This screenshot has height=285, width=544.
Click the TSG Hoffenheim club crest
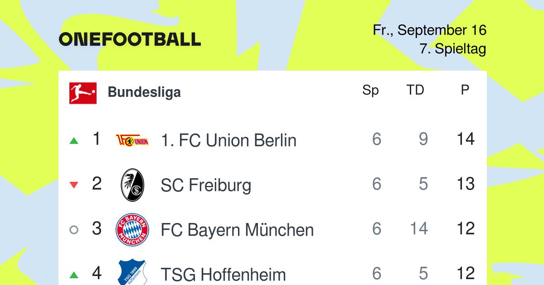[132, 273]
